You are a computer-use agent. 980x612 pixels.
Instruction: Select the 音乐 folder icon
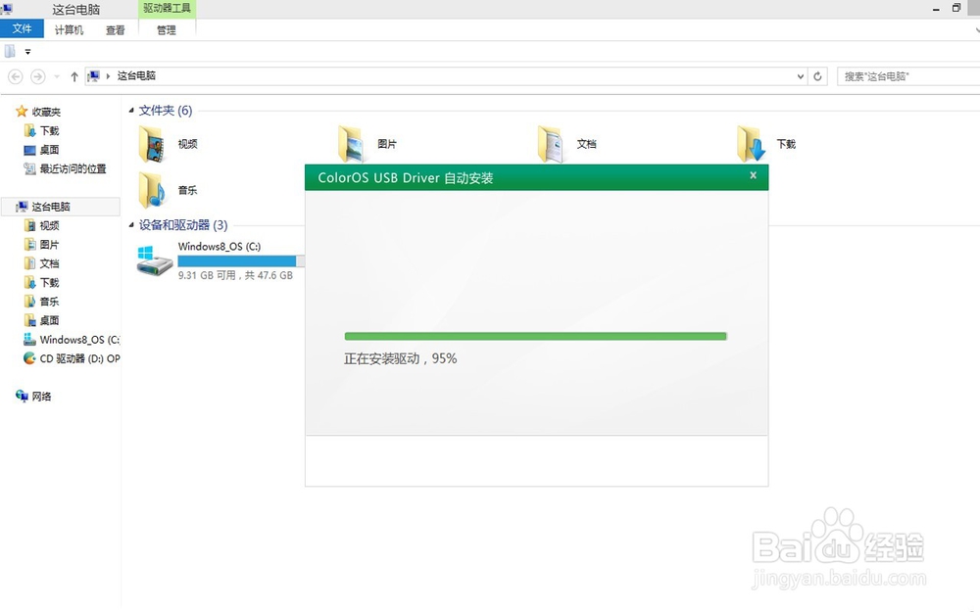152,190
